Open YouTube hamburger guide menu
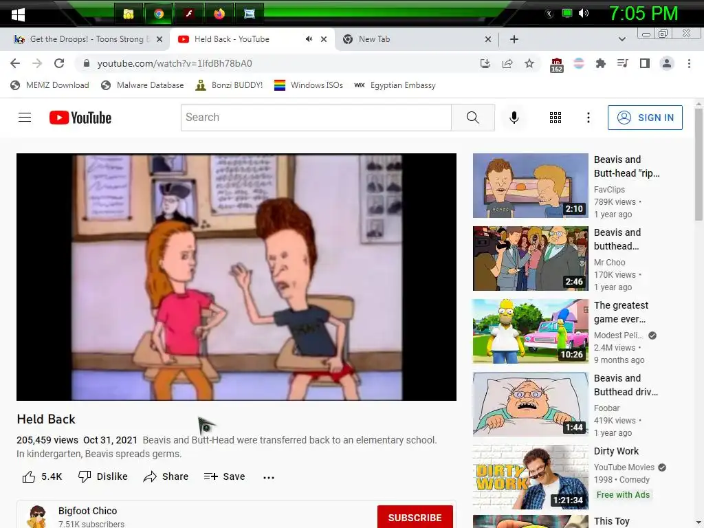The image size is (704, 528). 25,118
